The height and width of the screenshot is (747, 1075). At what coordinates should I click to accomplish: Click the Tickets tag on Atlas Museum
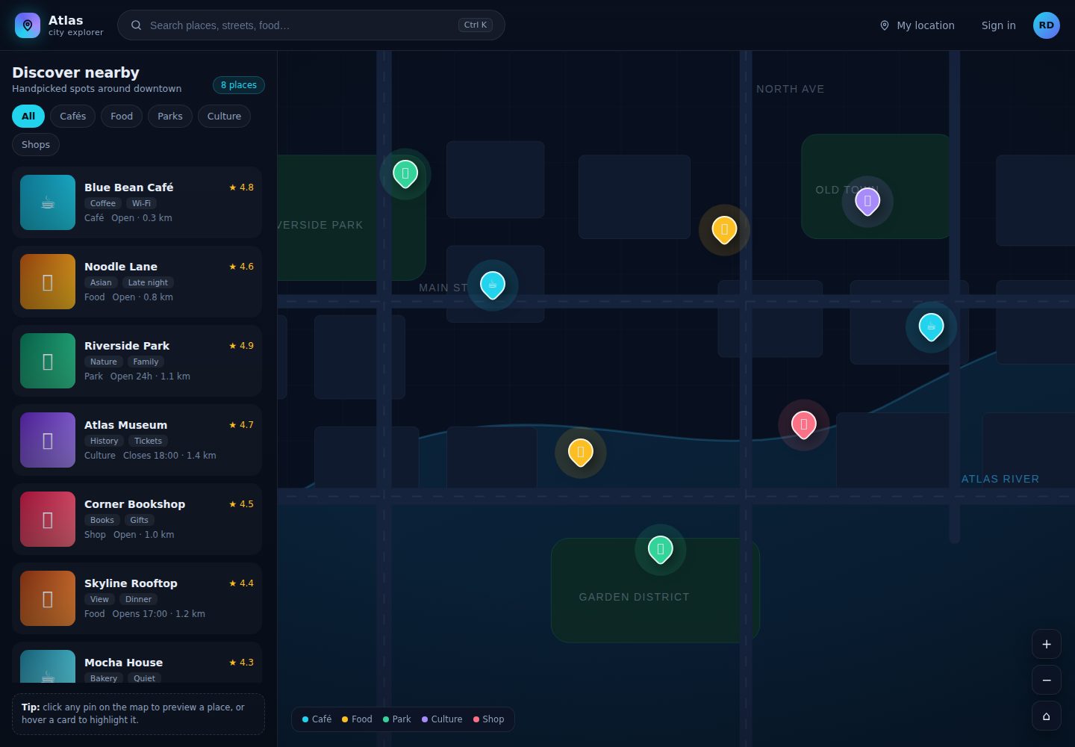pyautogui.click(x=149, y=441)
